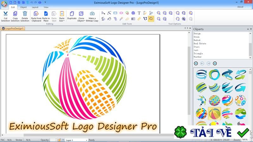Screen dimensions: 253x142
Task: Click the canvas vertical scrollbar
Action: click(x=189, y=80)
